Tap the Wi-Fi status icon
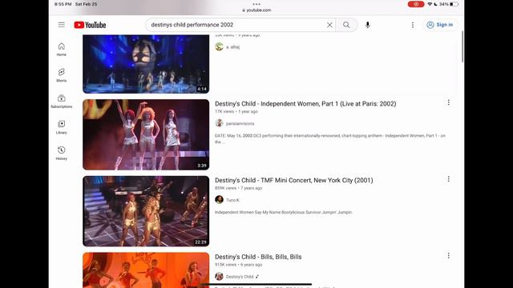 pos(430,4)
